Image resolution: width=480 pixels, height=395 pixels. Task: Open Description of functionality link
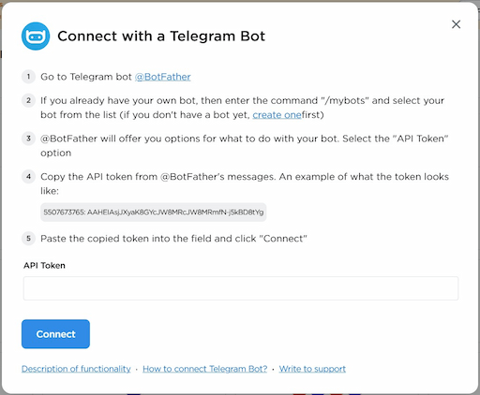76,369
